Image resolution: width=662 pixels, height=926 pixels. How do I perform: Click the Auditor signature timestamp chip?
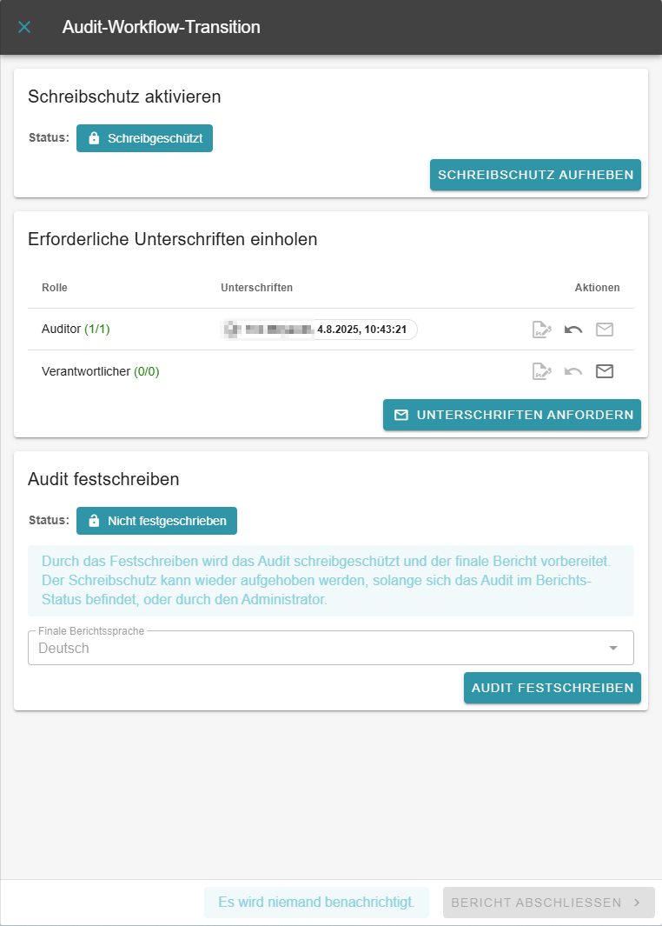[x=320, y=330]
